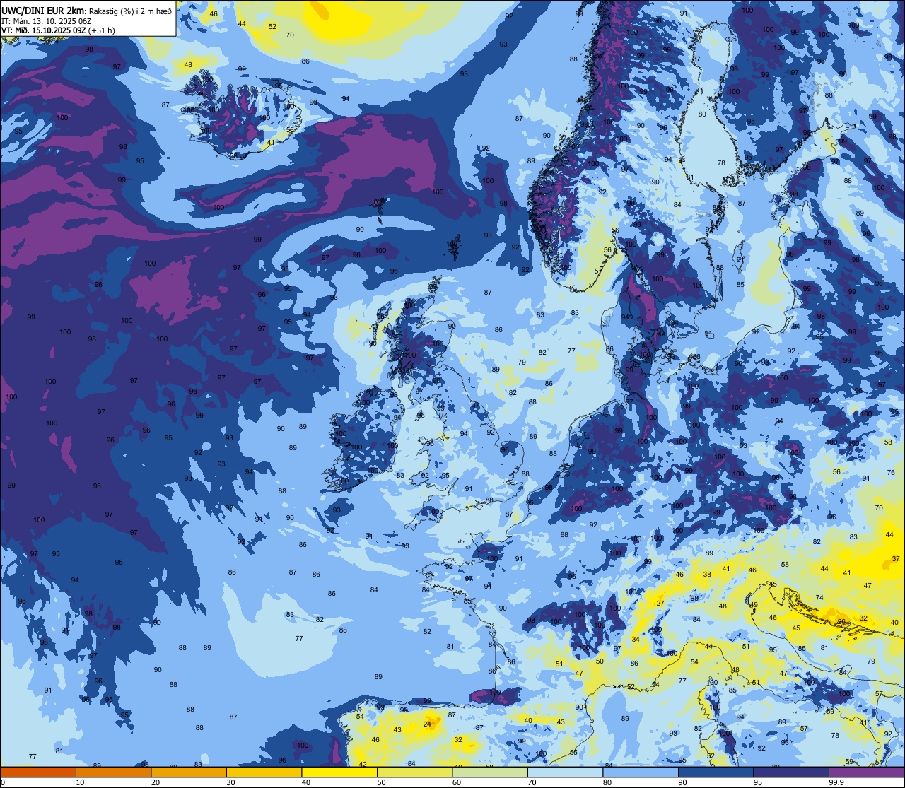Click the 70–80% pale blue legend swatch
The width and height of the screenshot is (905, 788).
point(565,772)
